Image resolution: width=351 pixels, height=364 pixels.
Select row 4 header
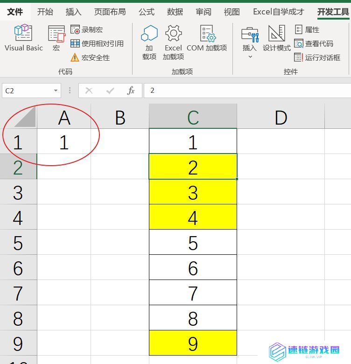(18, 217)
